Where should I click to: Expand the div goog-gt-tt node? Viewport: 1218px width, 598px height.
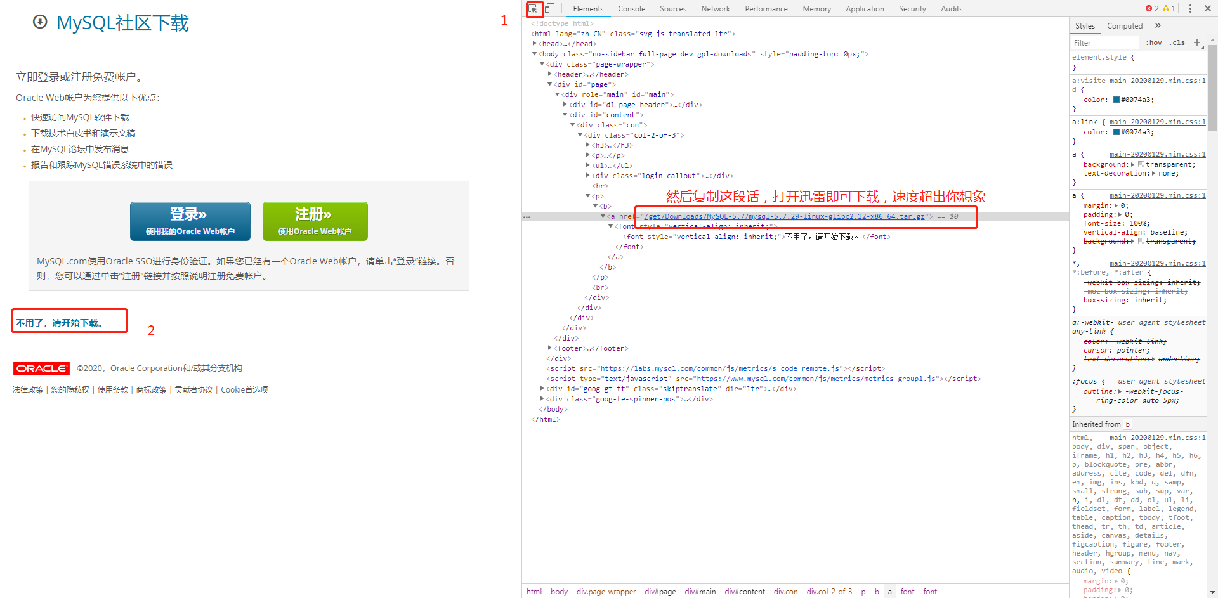[x=542, y=389]
